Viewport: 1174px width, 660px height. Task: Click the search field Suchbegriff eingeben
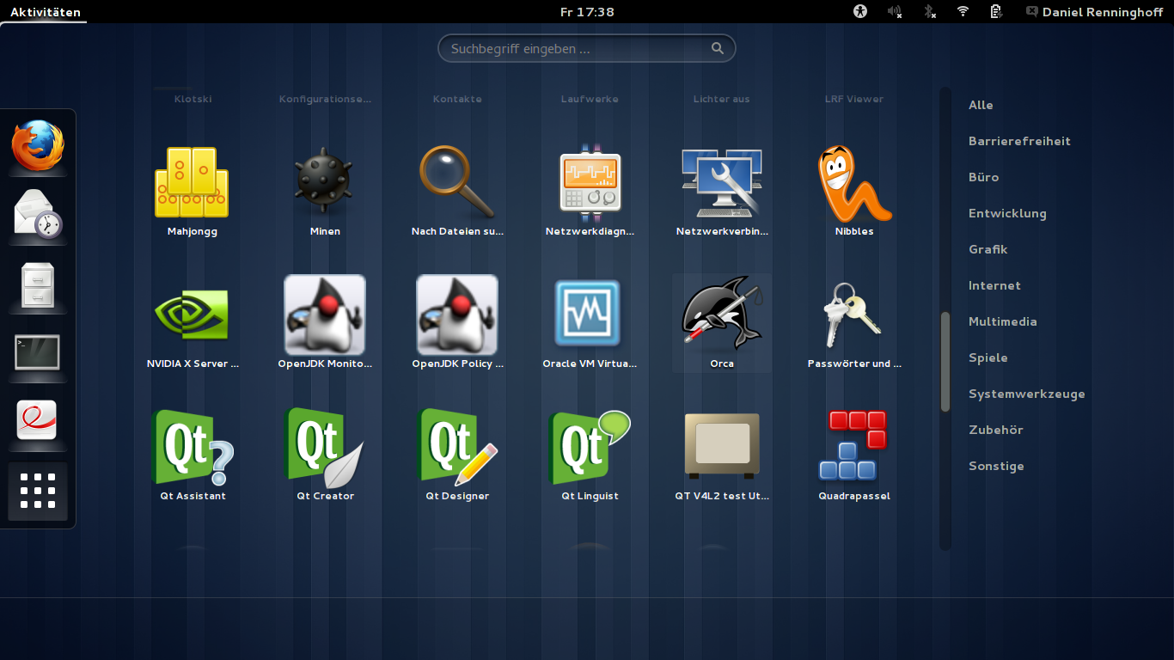[x=578, y=49]
